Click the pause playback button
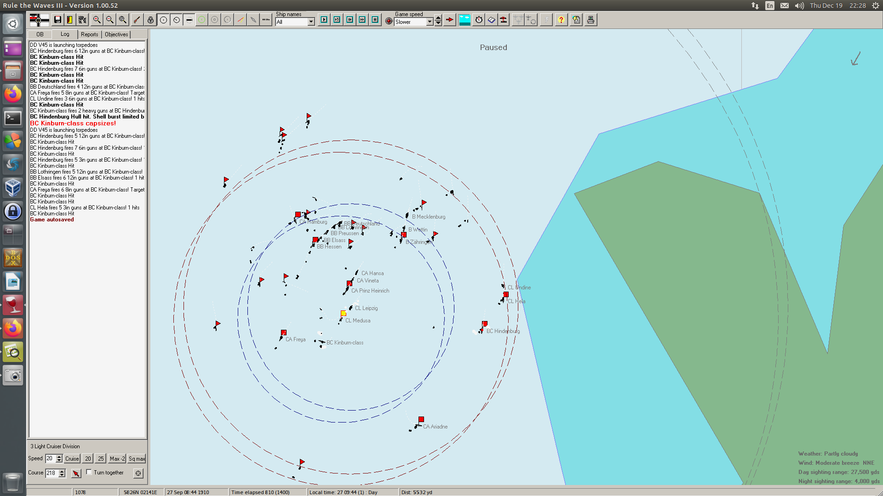This screenshot has width=883, height=496. 375,20
